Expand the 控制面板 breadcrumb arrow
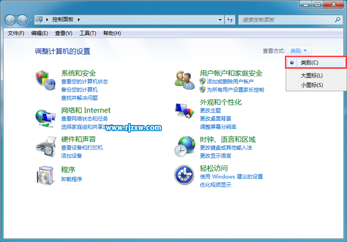Image resolution: width=347 pixels, height=242 pixels. click(79, 20)
